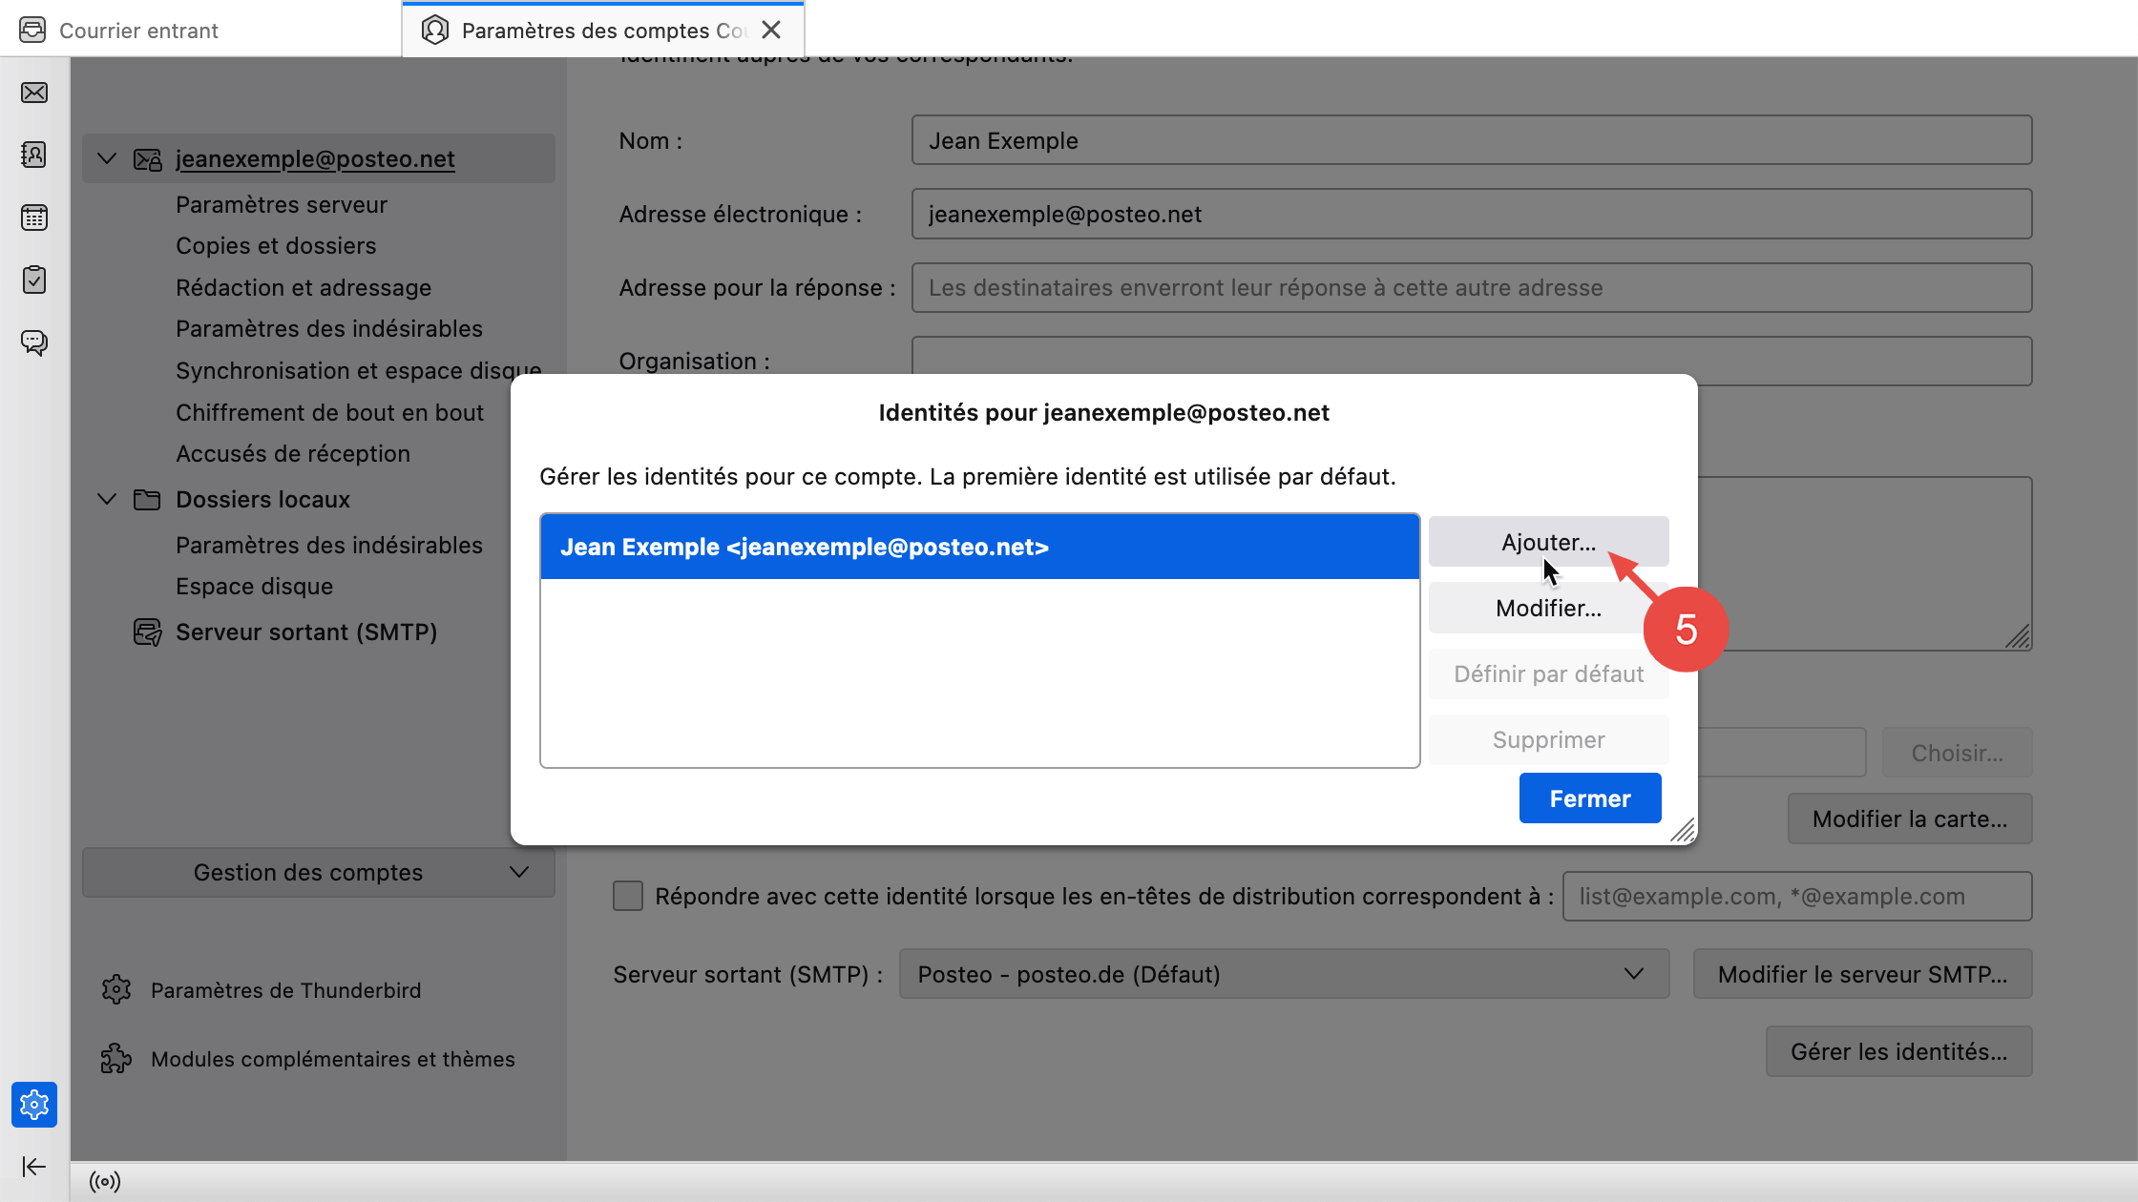Switch to the Courrier entrant tab
The image size is (2138, 1202).
pos(139,31)
